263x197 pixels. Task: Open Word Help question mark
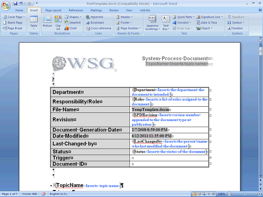pyautogui.click(x=260, y=10)
